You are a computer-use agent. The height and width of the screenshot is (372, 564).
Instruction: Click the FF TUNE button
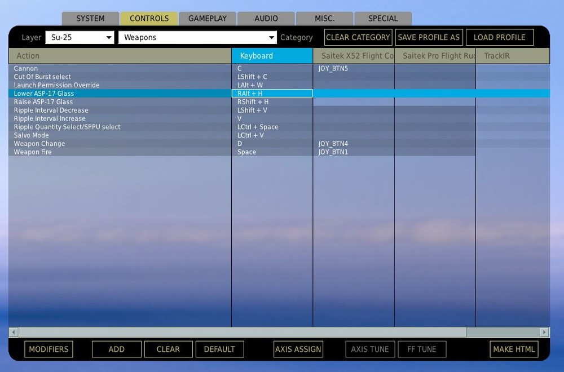click(x=422, y=349)
